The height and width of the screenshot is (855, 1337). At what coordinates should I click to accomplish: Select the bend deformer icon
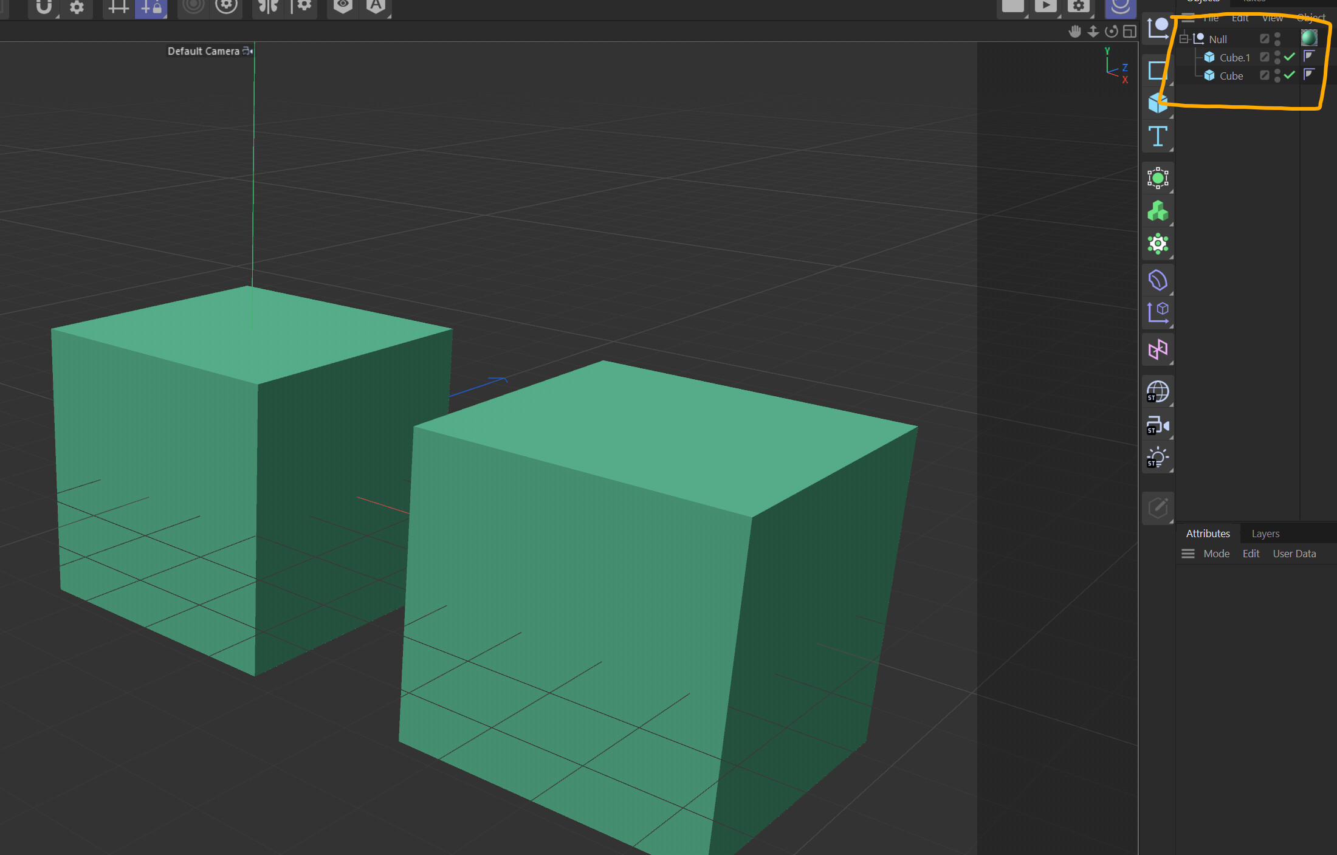(x=1158, y=281)
